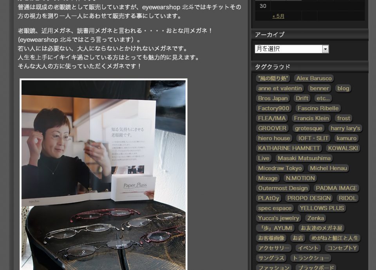Open the Michel Henau tag

tap(328, 168)
